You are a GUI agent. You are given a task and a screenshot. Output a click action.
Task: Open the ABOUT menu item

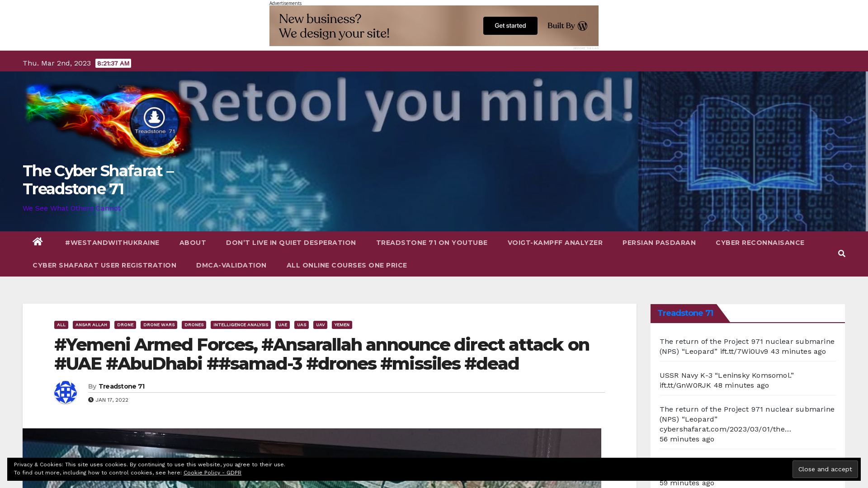click(193, 243)
